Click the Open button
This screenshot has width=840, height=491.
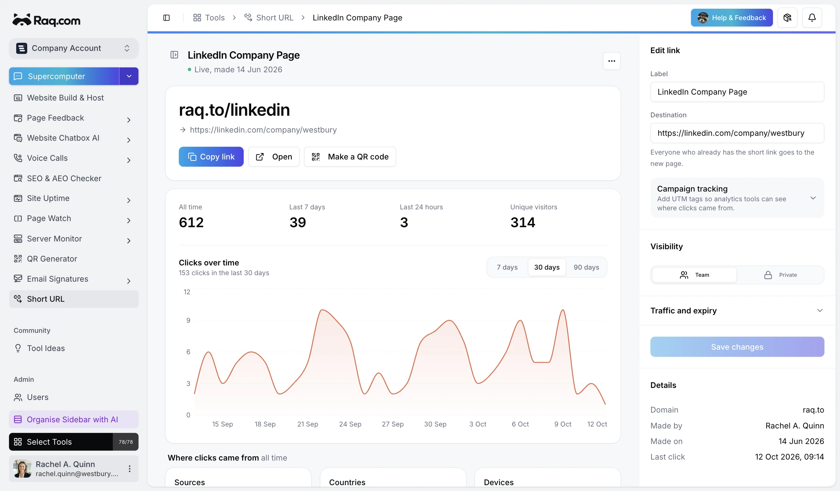click(274, 157)
